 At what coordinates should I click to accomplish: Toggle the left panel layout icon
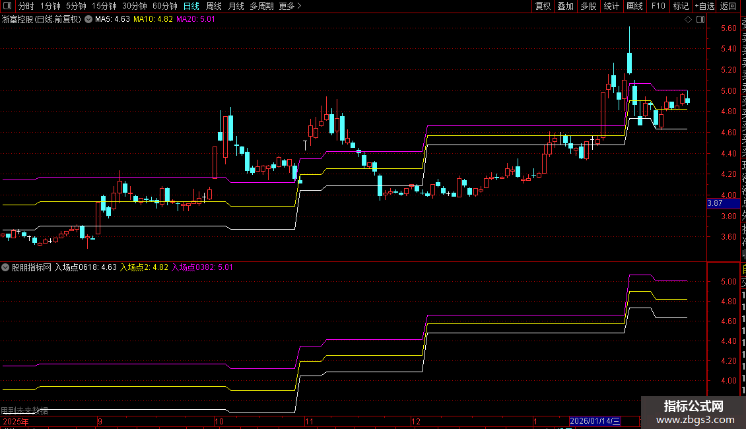(x=7, y=6)
